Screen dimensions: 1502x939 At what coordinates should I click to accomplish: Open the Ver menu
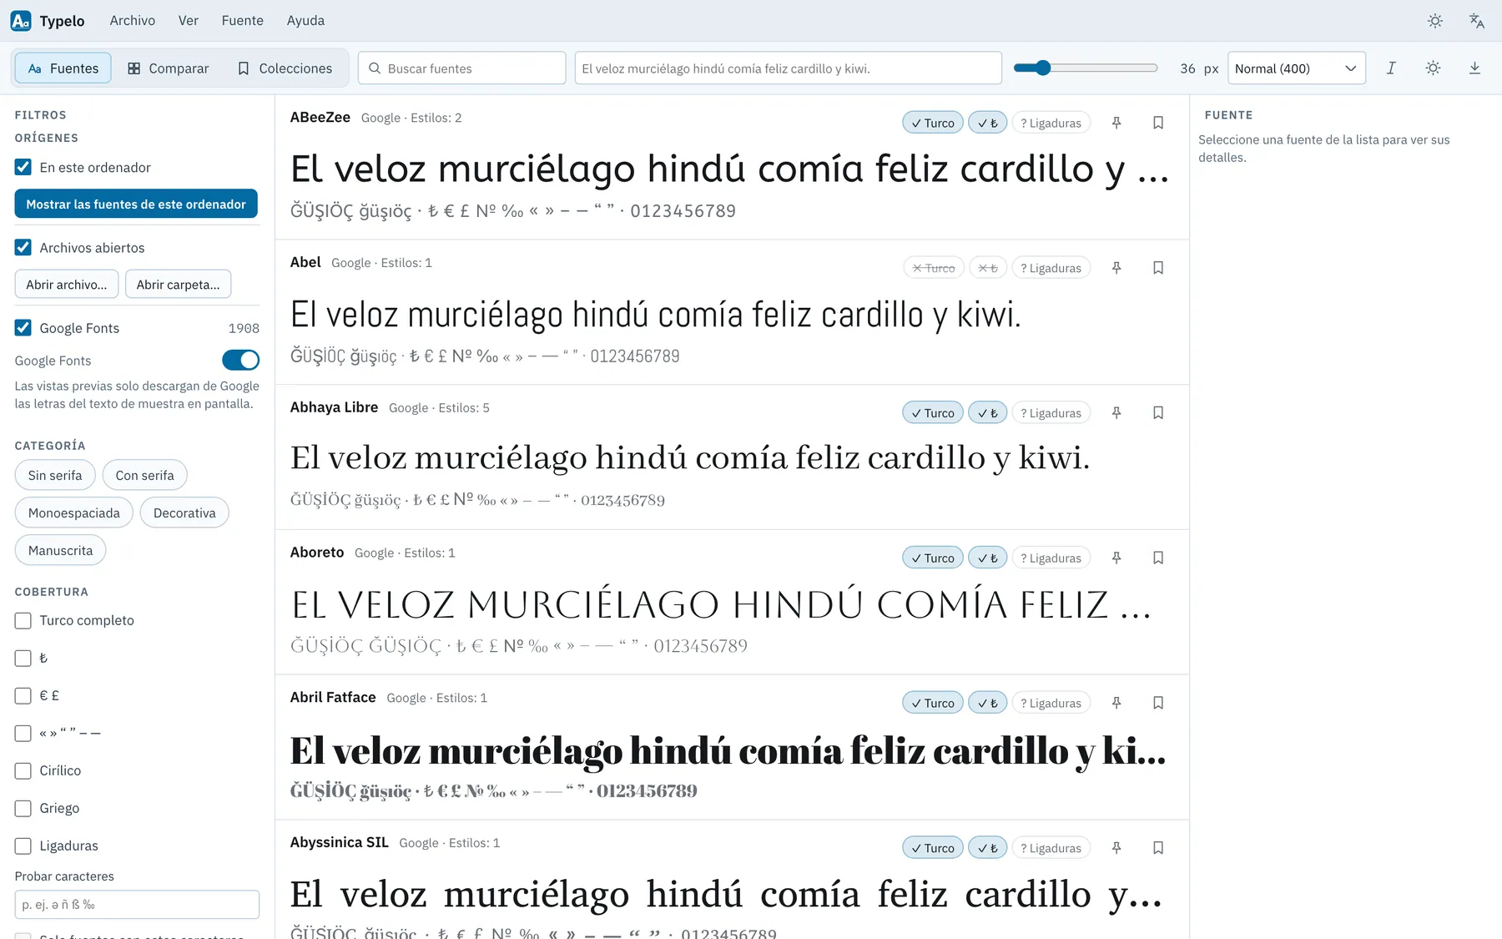[x=189, y=21]
